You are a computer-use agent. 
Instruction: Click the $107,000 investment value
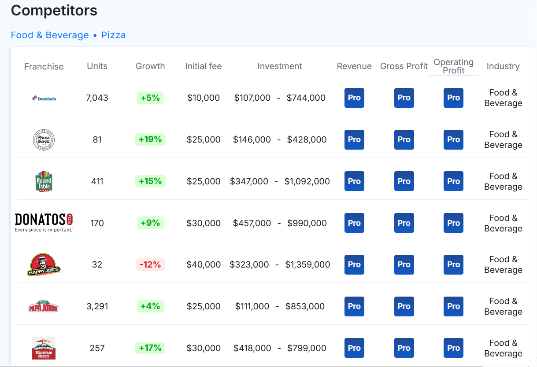pos(252,98)
